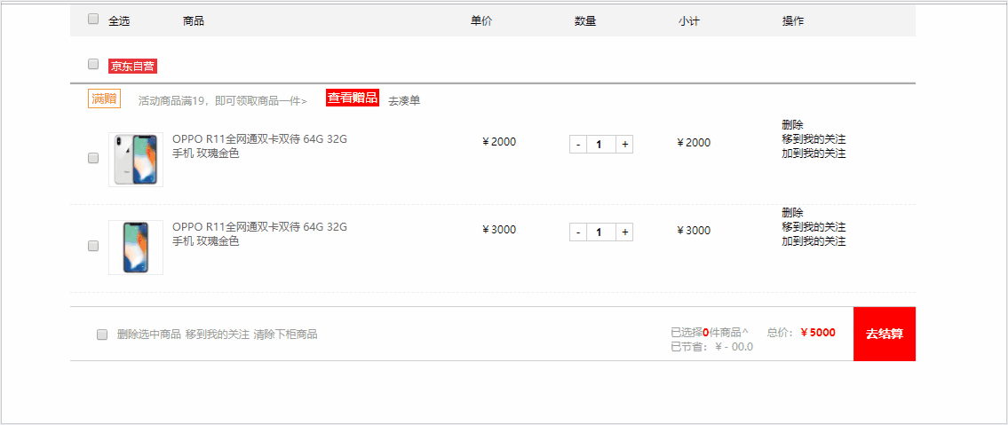
Task: Open the 活动商品满19 promotion link
Action: [x=222, y=101]
